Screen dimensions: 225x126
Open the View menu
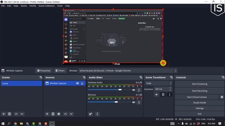point(16,6)
